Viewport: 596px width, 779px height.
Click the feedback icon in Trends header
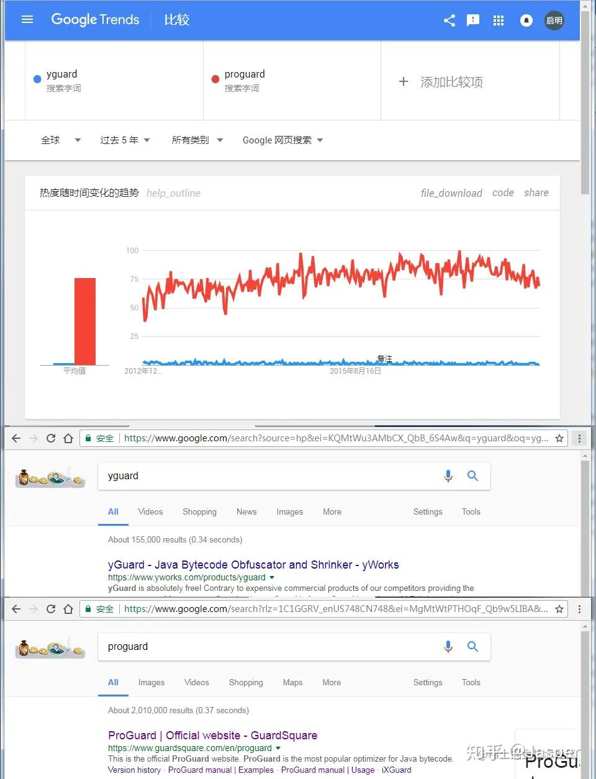tap(473, 20)
